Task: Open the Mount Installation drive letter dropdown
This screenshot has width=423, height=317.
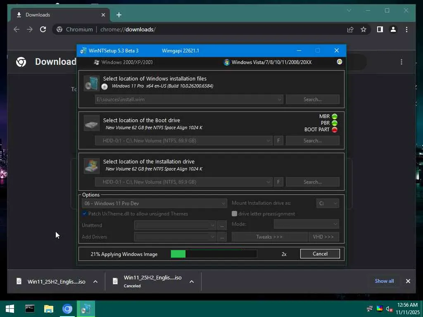Action: click(328, 203)
